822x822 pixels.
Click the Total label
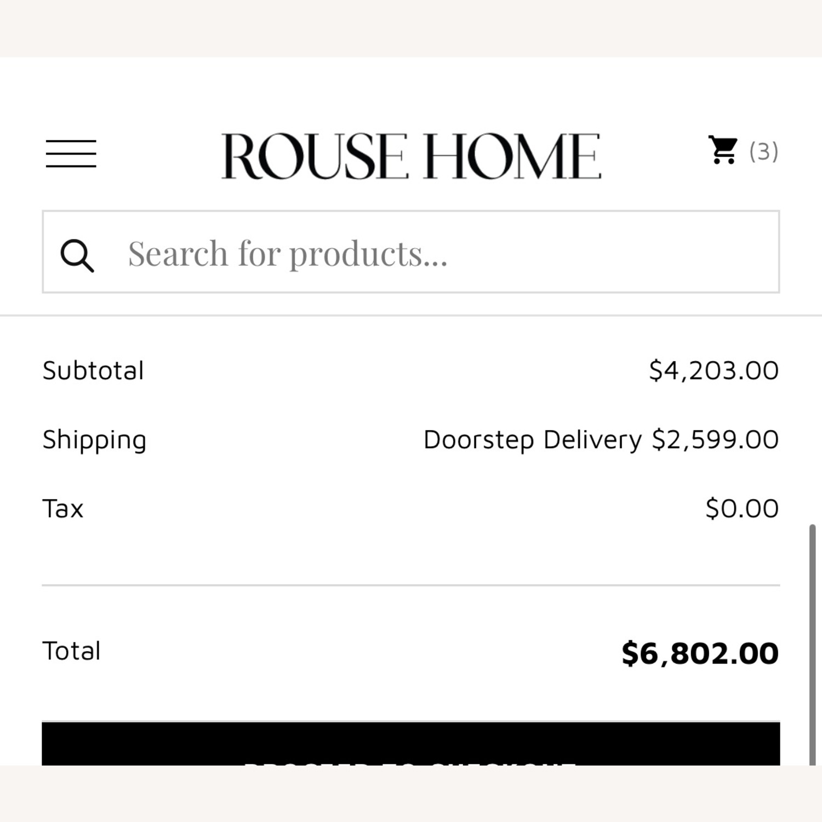coord(71,652)
